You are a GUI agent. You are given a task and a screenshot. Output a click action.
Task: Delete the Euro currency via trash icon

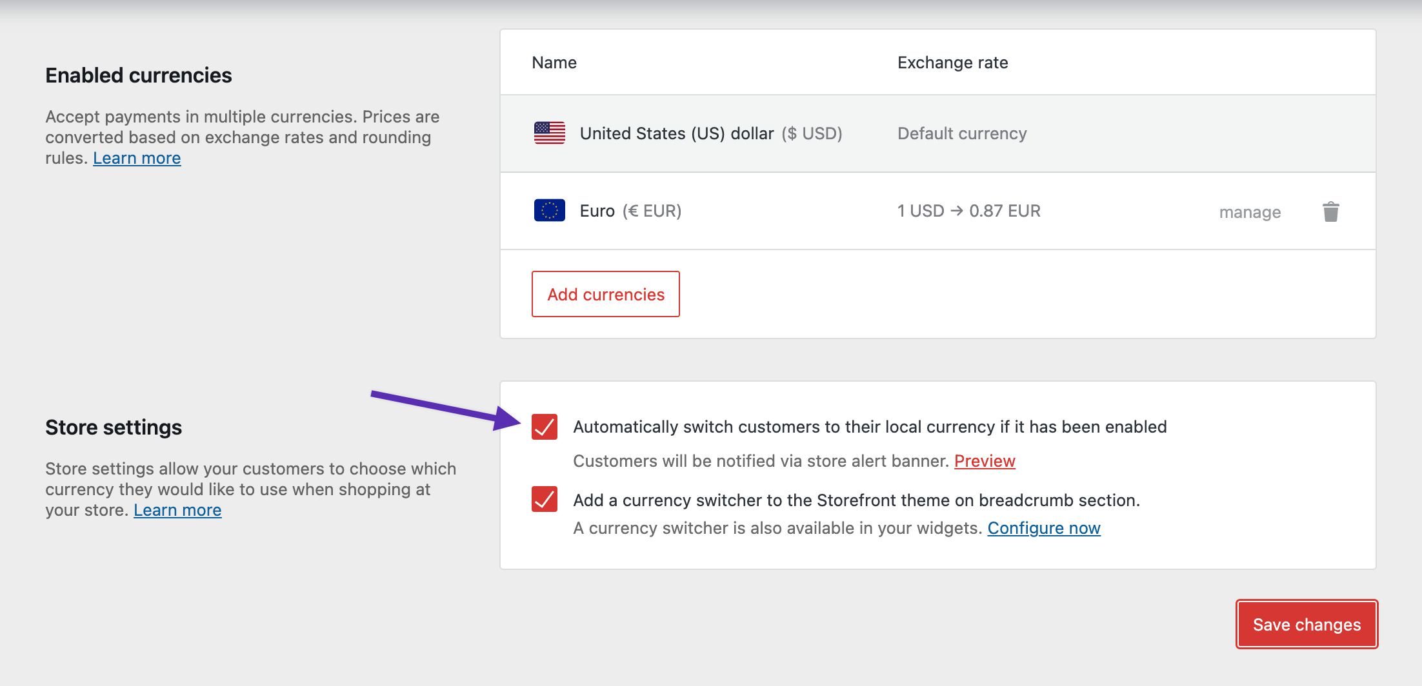point(1331,211)
